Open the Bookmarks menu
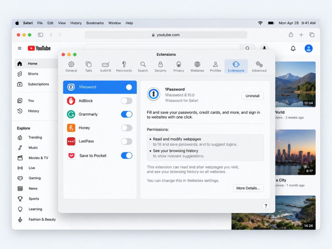 [x=95, y=23]
